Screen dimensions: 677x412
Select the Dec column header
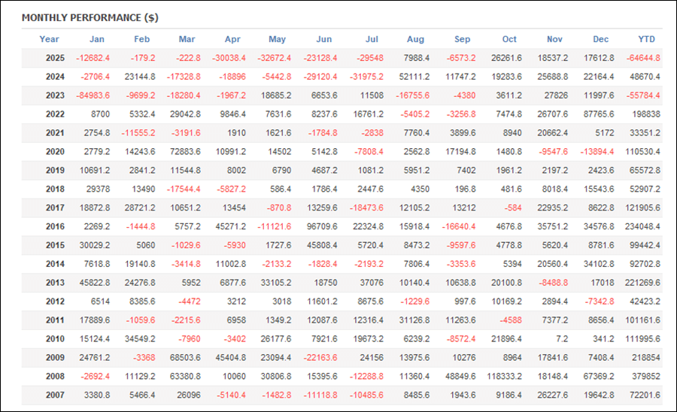601,39
